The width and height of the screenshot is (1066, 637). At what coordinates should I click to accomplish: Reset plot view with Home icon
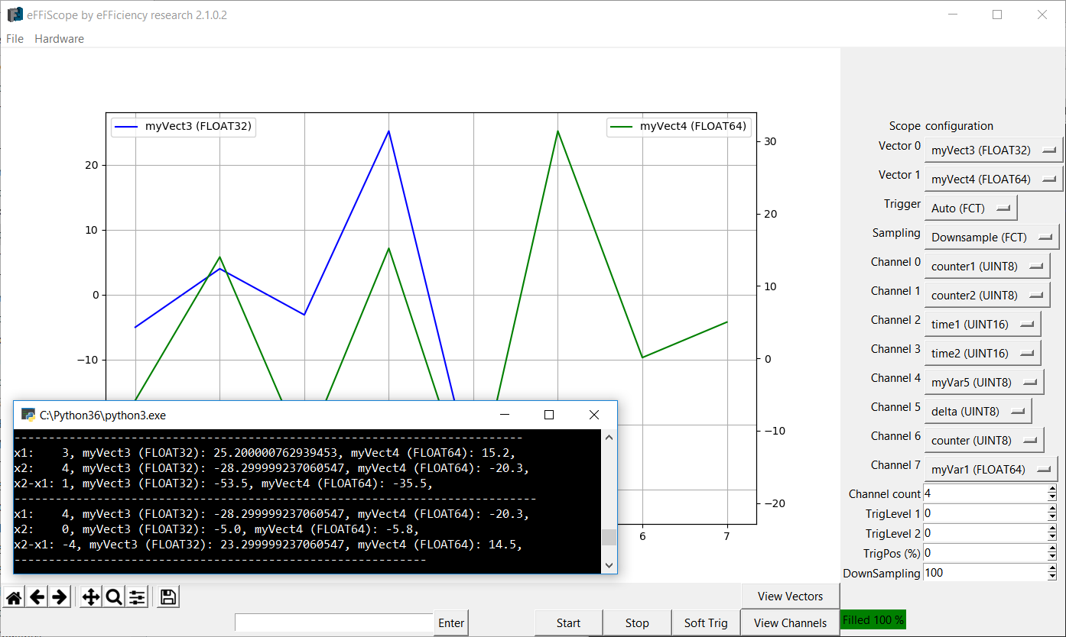pyautogui.click(x=15, y=597)
